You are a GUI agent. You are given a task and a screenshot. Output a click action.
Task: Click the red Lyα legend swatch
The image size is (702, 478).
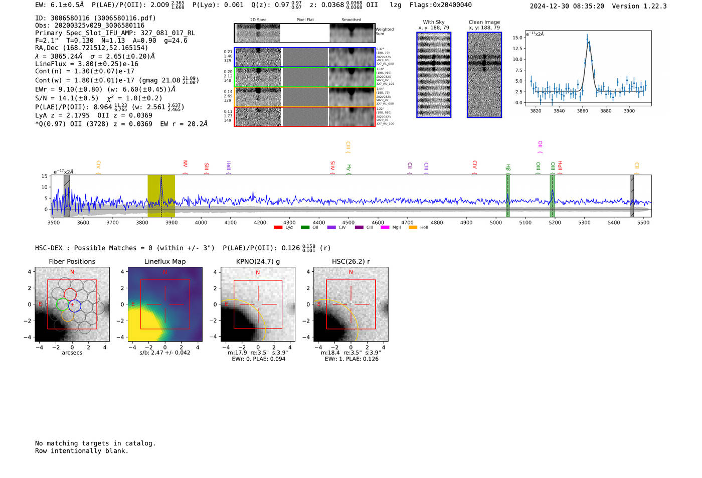pos(278,228)
